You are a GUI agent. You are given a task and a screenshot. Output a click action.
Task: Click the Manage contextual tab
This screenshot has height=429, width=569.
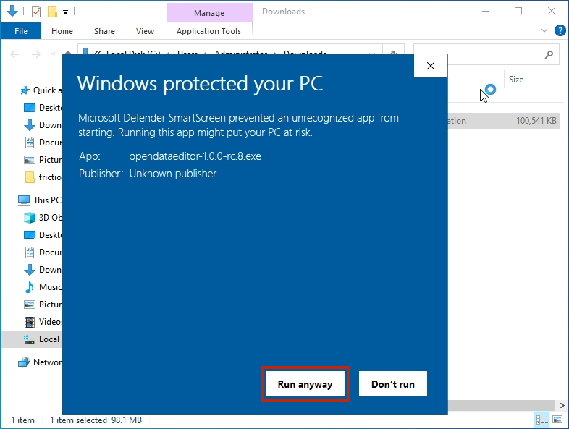coord(209,13)
